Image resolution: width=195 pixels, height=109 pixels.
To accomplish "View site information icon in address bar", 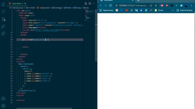I will point(116,5).
